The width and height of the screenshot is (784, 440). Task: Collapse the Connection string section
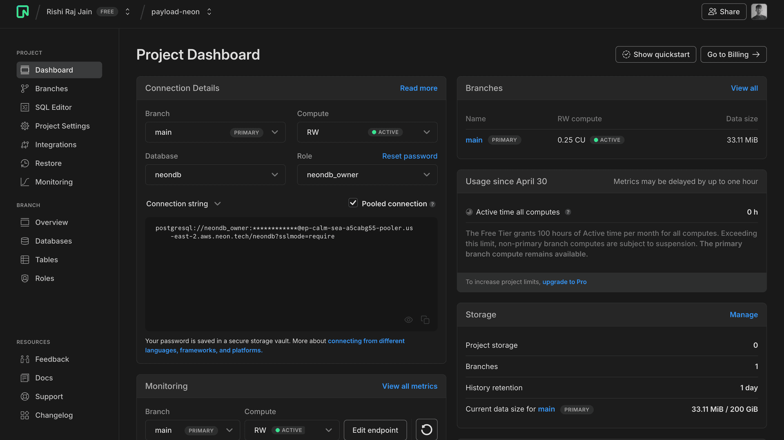(217, 204)
